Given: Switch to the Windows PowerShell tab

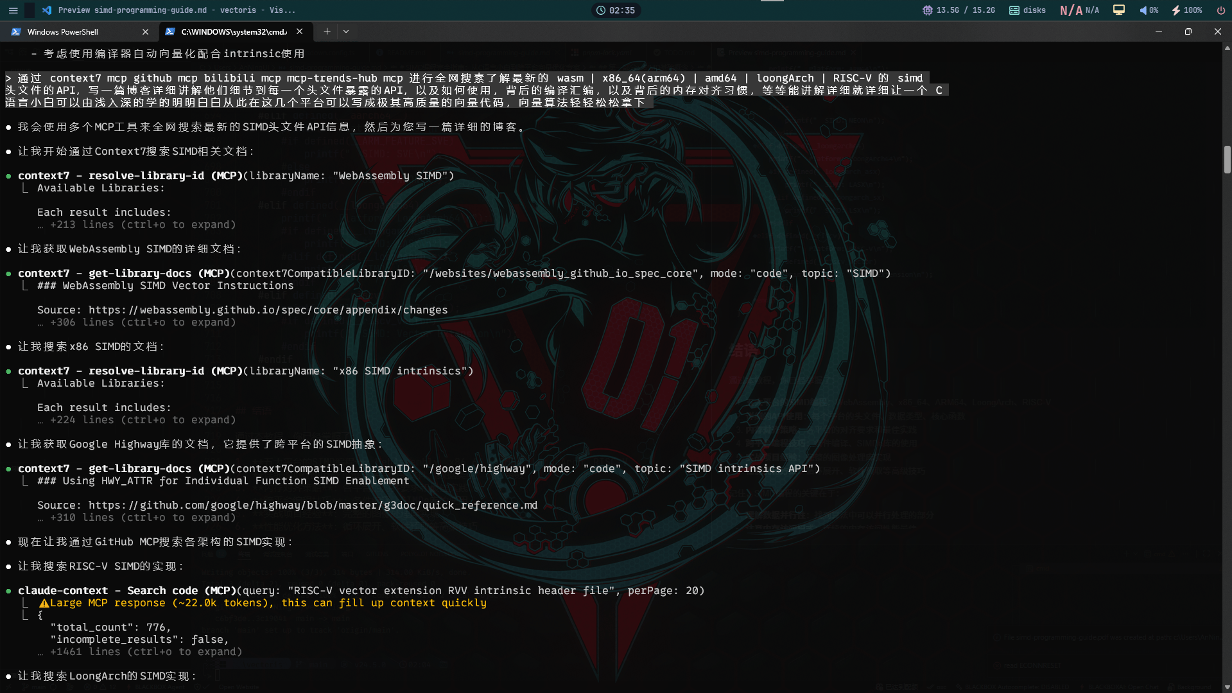Looking at the screenshot, I should [71, 31].
